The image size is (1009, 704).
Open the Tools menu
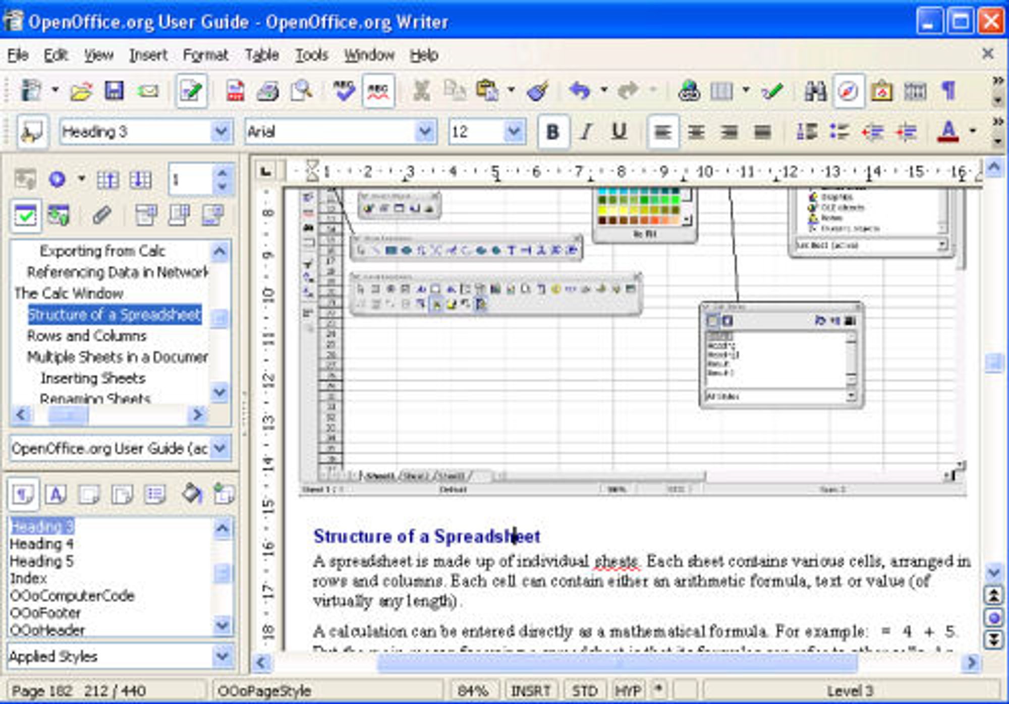click(x=311, y=55)
